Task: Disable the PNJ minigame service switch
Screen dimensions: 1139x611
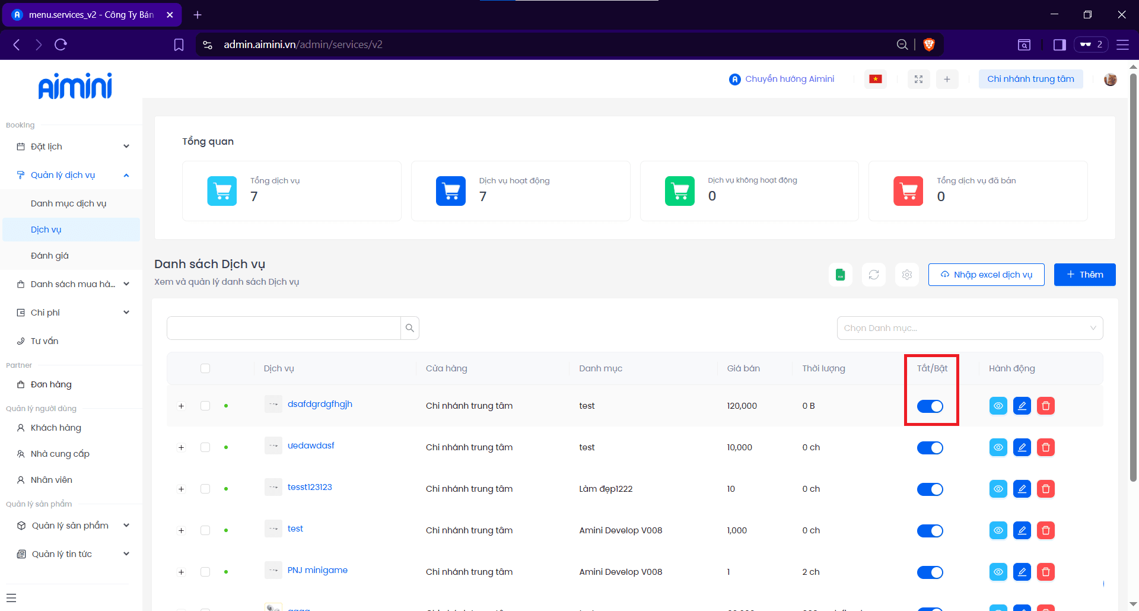Action: [x=930, y=572]
